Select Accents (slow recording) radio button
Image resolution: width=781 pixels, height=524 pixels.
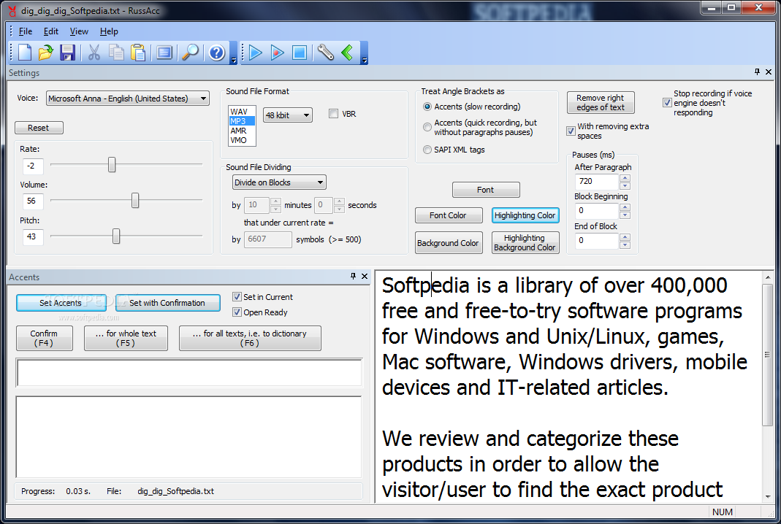pyautogui.click(x=427, y=107)
